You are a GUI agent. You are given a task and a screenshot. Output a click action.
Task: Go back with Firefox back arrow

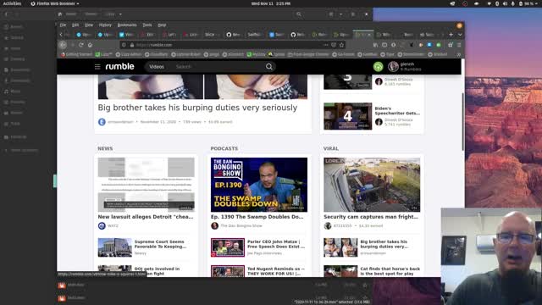click(63, 45)
